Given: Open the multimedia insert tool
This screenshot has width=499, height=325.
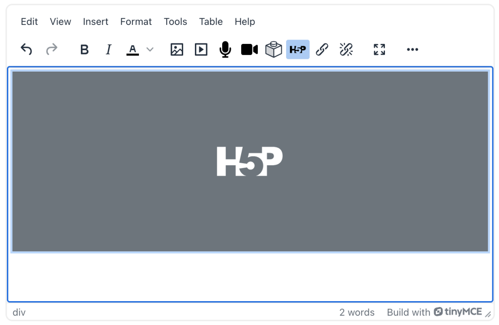Looking at the screenshot, I should point(201,49).
